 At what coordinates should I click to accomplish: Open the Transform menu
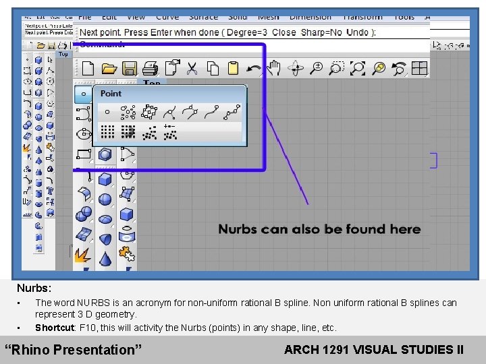click(x=362, y=17)
